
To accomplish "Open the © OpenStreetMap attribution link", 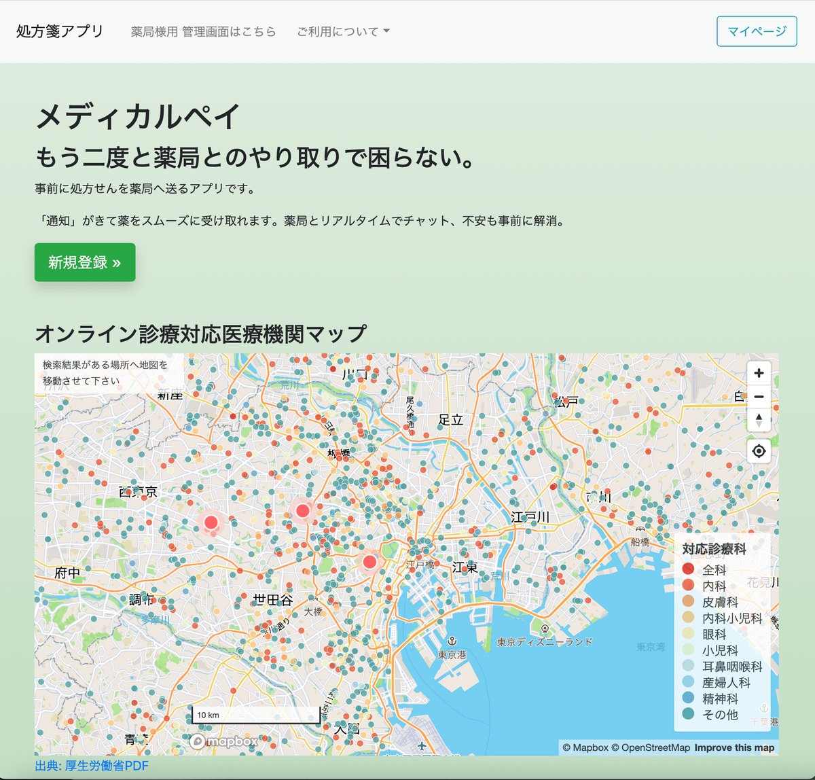I will pos(651,747).
